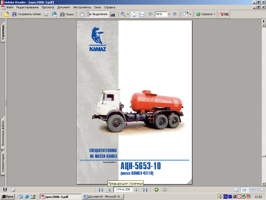Open Поиск with the binoculars button
Viewport: 266px width, 200px height.
click(x=67, y=14)
